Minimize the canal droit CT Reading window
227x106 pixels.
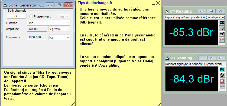pos(203,58)
